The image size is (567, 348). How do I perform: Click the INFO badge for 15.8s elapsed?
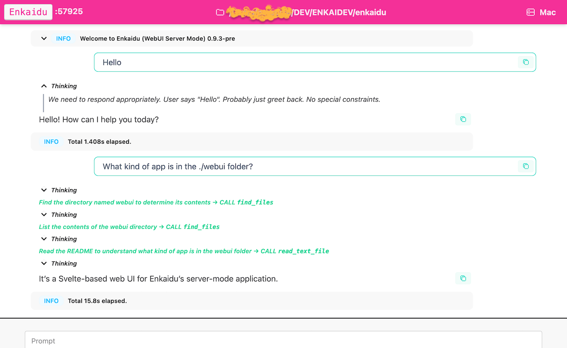pyautogui.click(x=51, y=301)
